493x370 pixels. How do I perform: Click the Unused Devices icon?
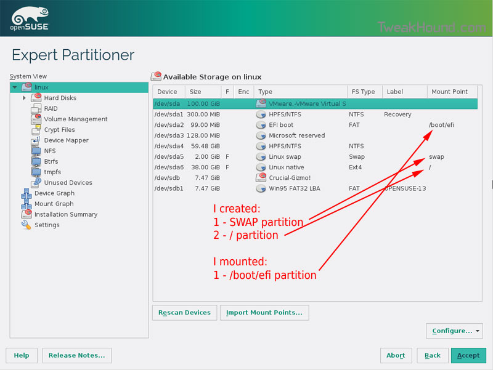pos(36,182)
